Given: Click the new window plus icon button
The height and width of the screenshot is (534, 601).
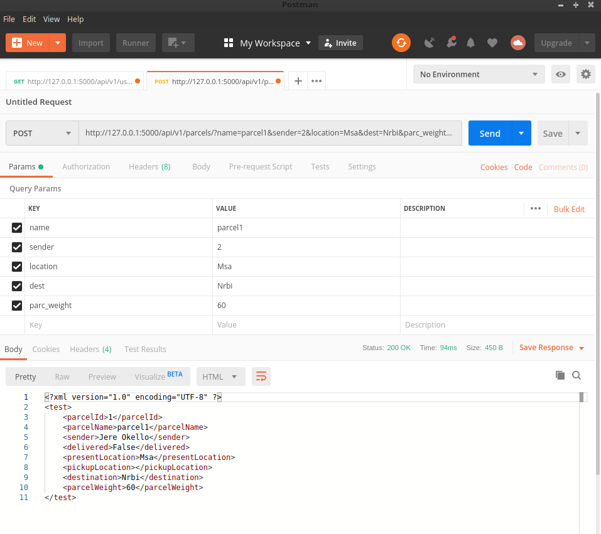Looking at the screenshot, I should tap(178, 43).
